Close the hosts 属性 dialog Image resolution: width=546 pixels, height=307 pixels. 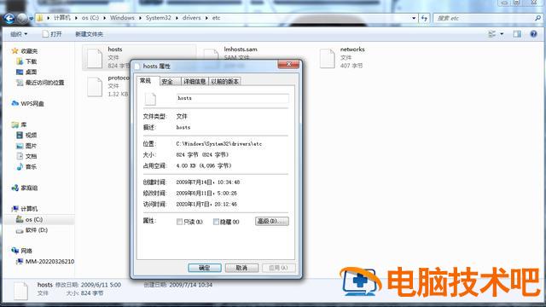click(x=288, y=64)
